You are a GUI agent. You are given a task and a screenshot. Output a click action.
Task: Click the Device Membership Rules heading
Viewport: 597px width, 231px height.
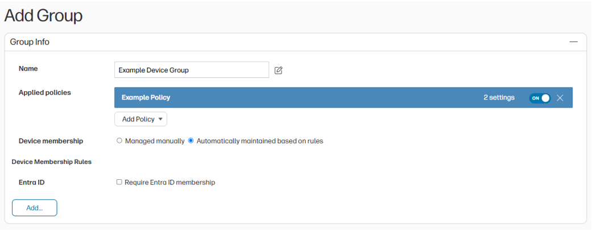pos(52,162)
